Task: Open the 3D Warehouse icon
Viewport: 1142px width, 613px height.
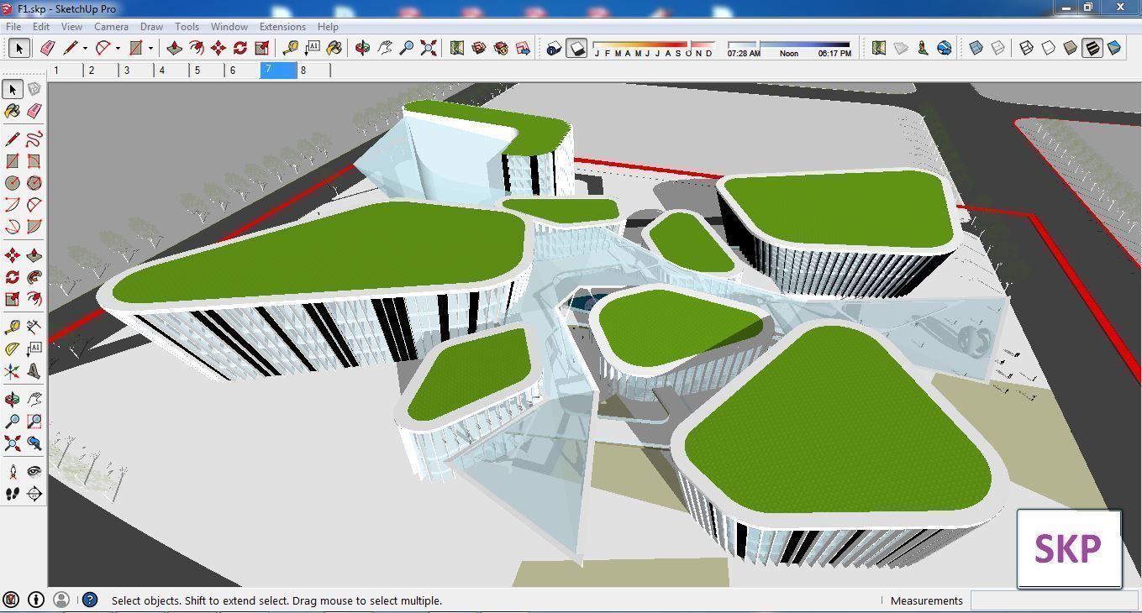Action: (x=479, y=49)
